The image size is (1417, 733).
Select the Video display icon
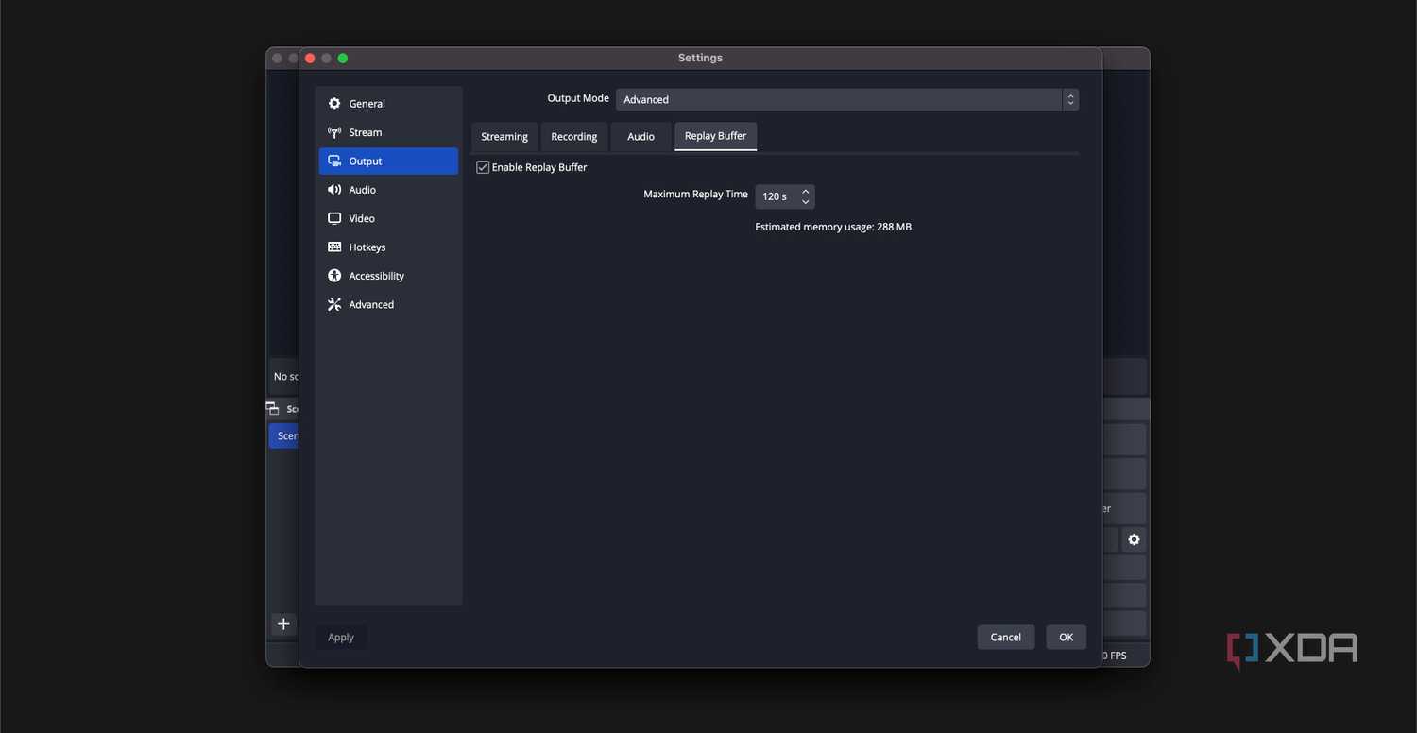334,218
